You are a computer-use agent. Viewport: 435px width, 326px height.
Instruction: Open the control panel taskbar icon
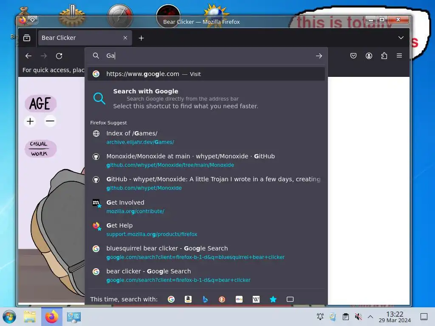coord(74,317)
